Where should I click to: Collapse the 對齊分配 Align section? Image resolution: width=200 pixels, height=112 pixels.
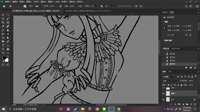click(163, 40)
